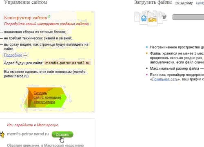Click the headphones audio file icon

144,18
